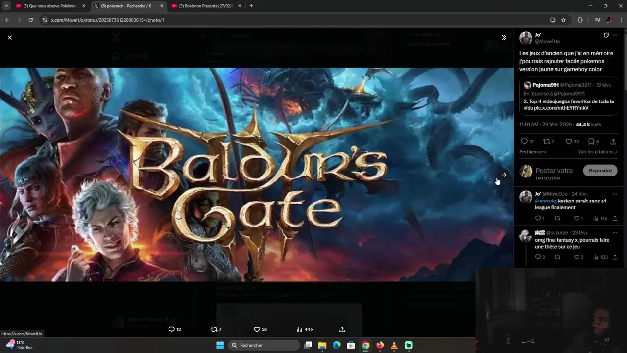Like the photo using the heart below

click(257, 329)
